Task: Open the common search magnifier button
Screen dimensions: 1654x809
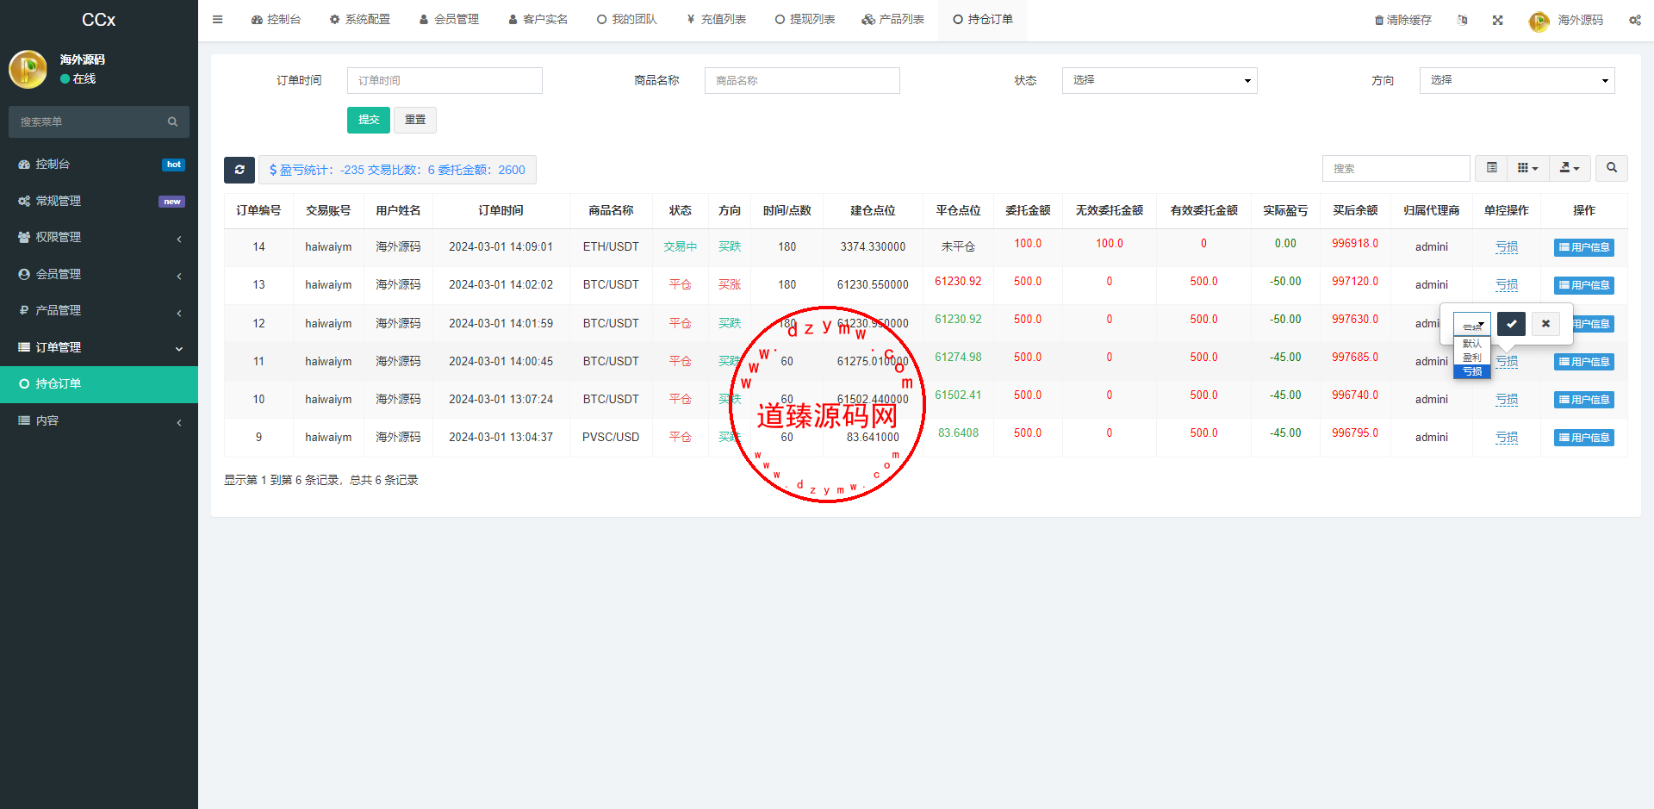Action: pyautogui.click(x=1611, y=168)
